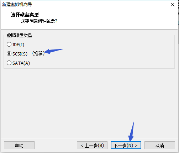Image resolution: width=179 pixels, height=153 pixels.
Task: Close the 新建虚拟机向导 dialog window
Action: [173, 5]
